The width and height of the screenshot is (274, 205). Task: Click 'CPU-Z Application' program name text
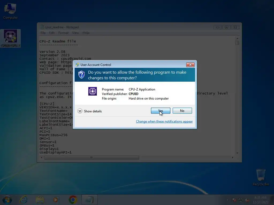pyautogui.click(x=142, y=89)
